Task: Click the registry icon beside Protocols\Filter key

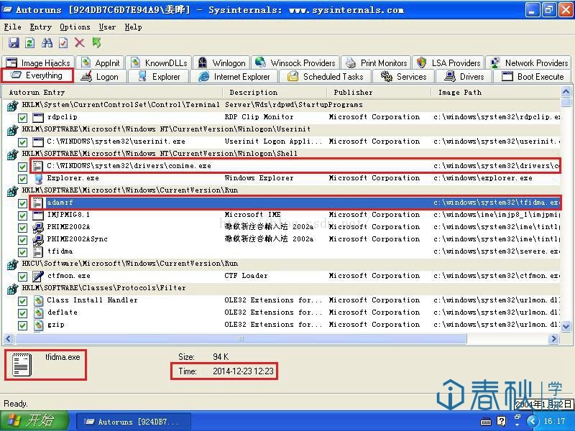Action: point(12,289)
